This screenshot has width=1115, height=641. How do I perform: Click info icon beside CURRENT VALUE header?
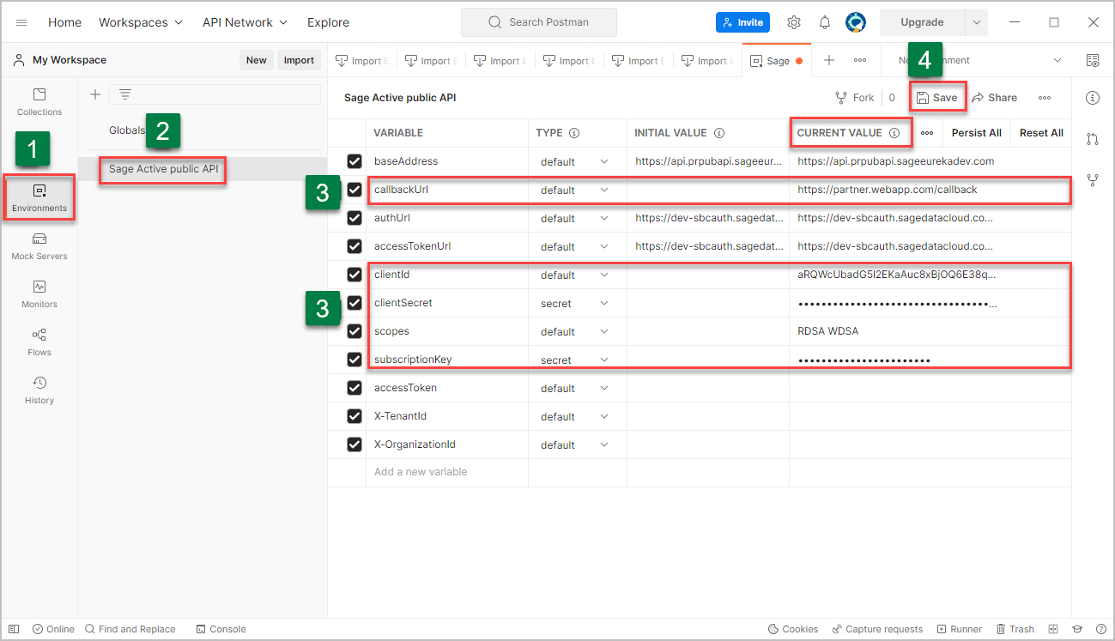tap(894, 133)
